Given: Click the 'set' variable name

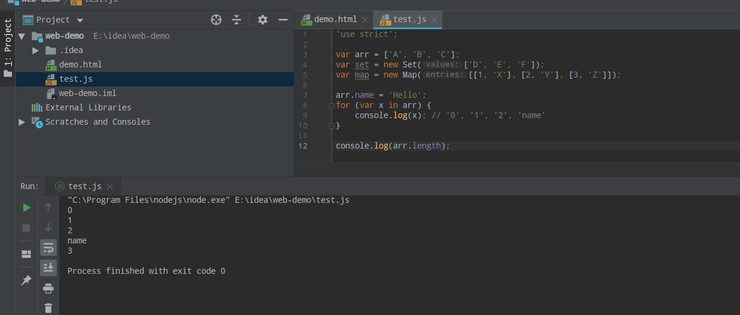Looking at the screenshot, I should (x=362, y=64).
